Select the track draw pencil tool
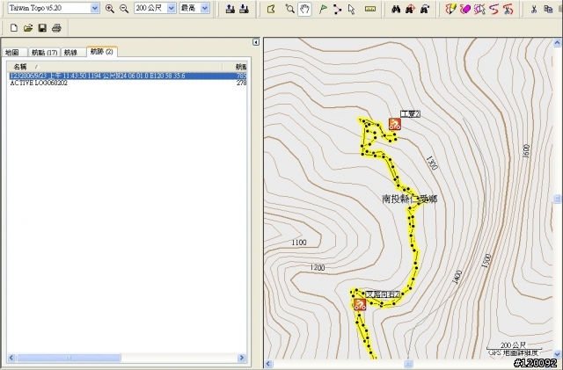 coord(450,9)
